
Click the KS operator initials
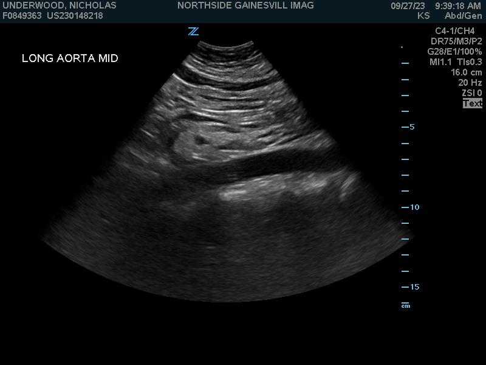(423, 16)
